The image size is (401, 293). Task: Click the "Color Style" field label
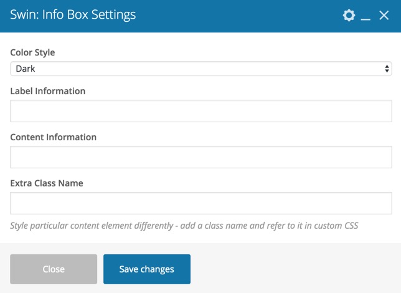(x=32, y=52)
